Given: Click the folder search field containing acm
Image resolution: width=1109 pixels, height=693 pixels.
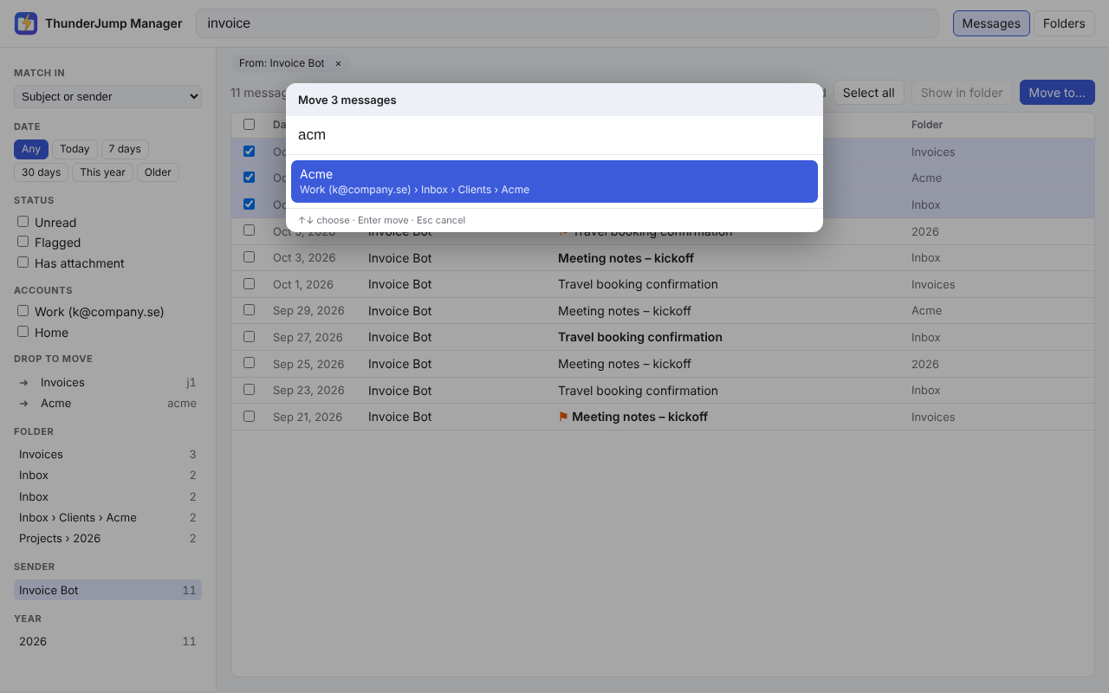Looking at the screenshot, I should (x=554, y=135).
